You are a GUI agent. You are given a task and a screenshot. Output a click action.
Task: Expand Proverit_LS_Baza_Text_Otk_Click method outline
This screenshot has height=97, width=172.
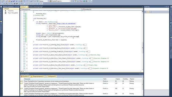point(27,65)
